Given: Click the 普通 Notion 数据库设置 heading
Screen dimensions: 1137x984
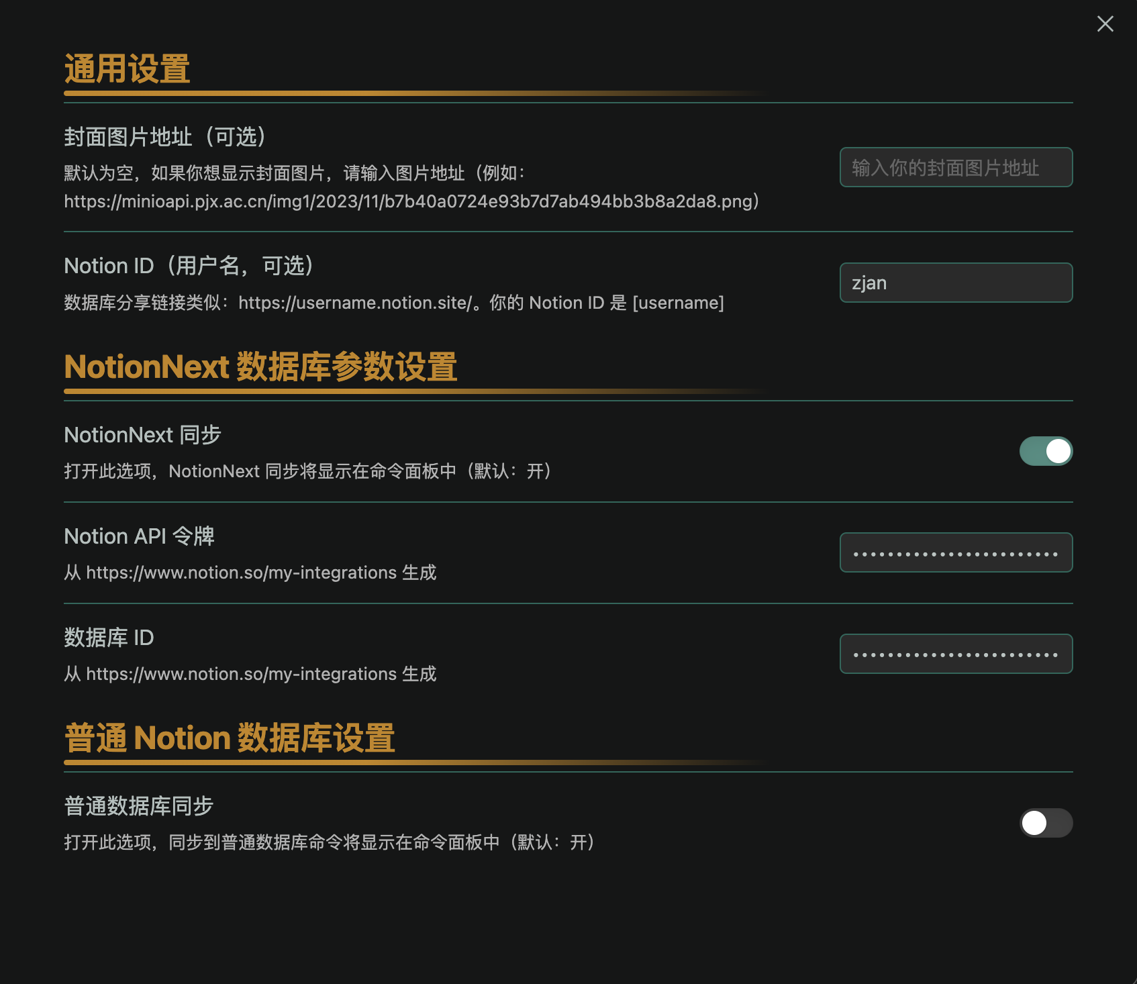Looking at the screenshot, I should click(x=230, y=738).
